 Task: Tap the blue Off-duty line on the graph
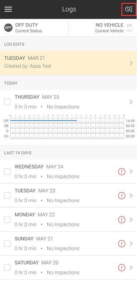click(43, 120)
